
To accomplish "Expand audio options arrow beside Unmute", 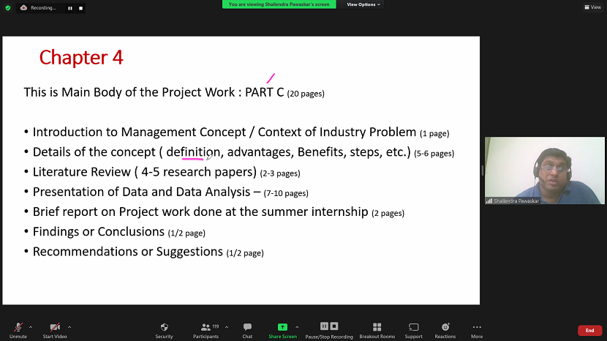I will [31, 327].
